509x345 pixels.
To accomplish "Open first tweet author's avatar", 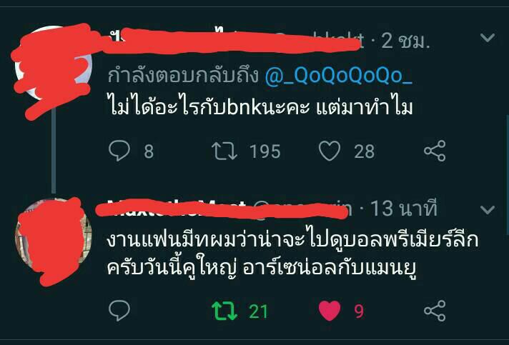I will point(54,62).
